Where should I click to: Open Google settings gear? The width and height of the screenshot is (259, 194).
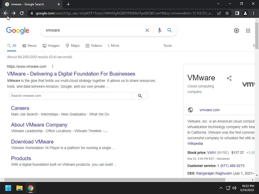point(236,31)
